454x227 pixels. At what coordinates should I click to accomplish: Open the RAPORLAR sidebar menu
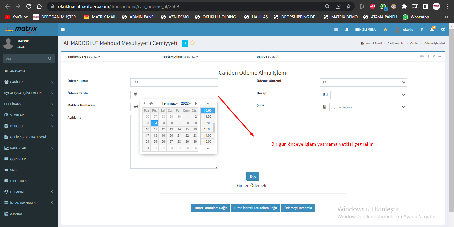[29, 148]
